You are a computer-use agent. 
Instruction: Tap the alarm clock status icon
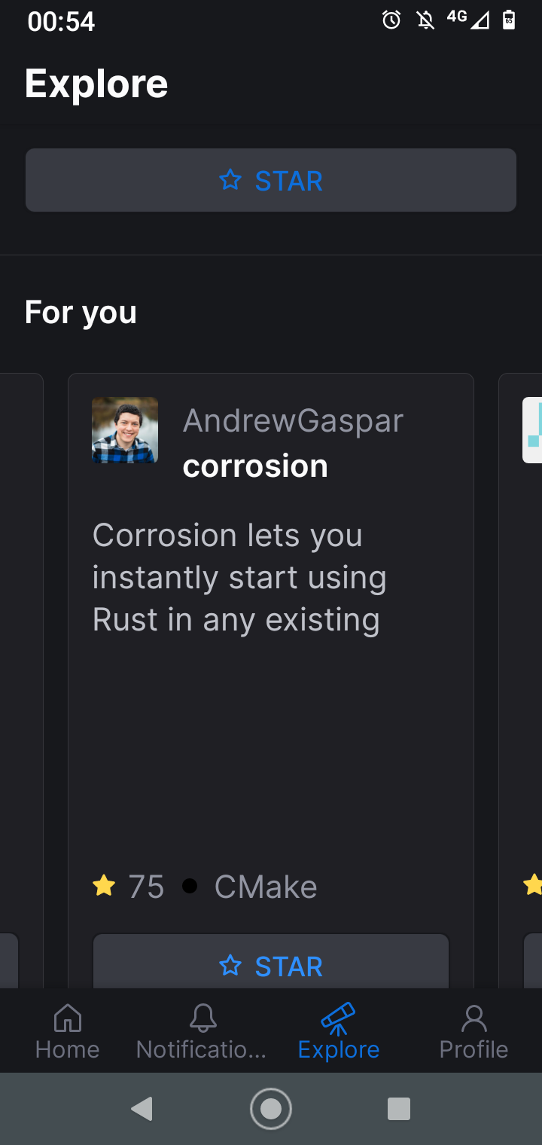click(391, 20)
